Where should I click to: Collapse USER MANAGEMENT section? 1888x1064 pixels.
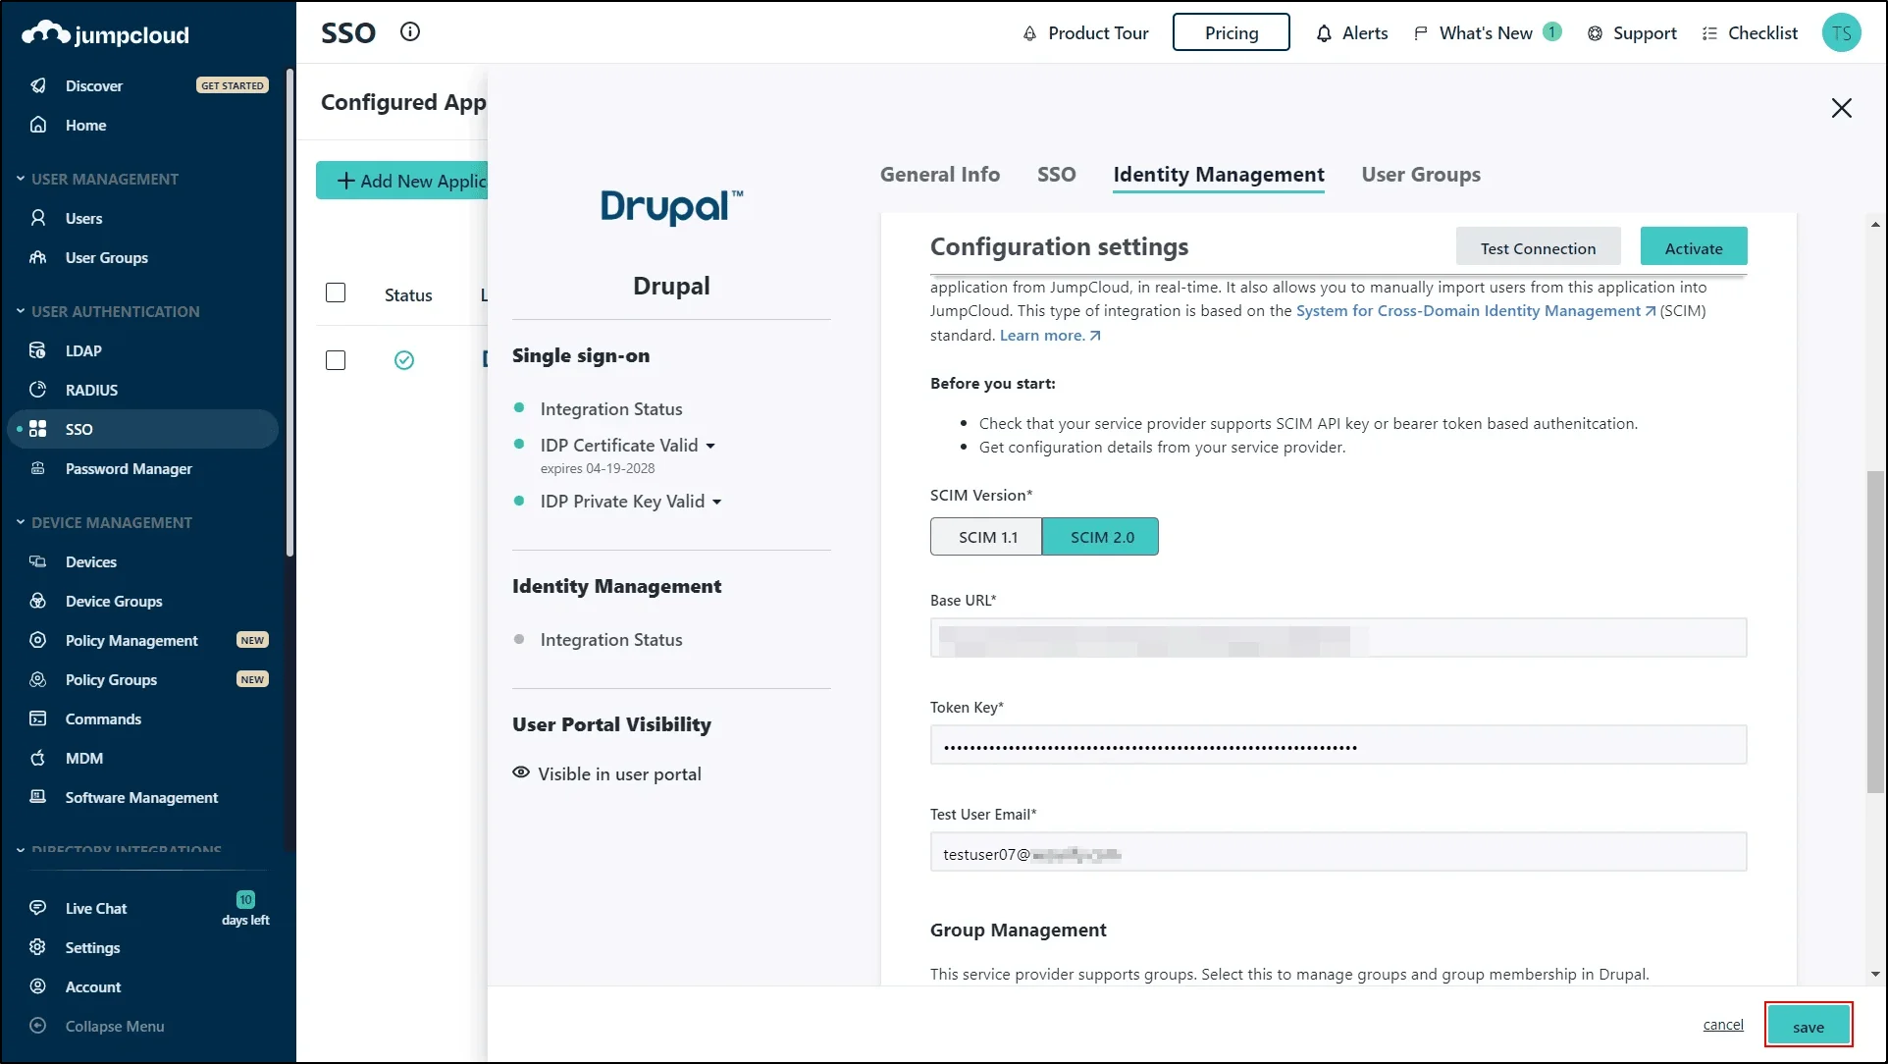[x=21, y=179]
